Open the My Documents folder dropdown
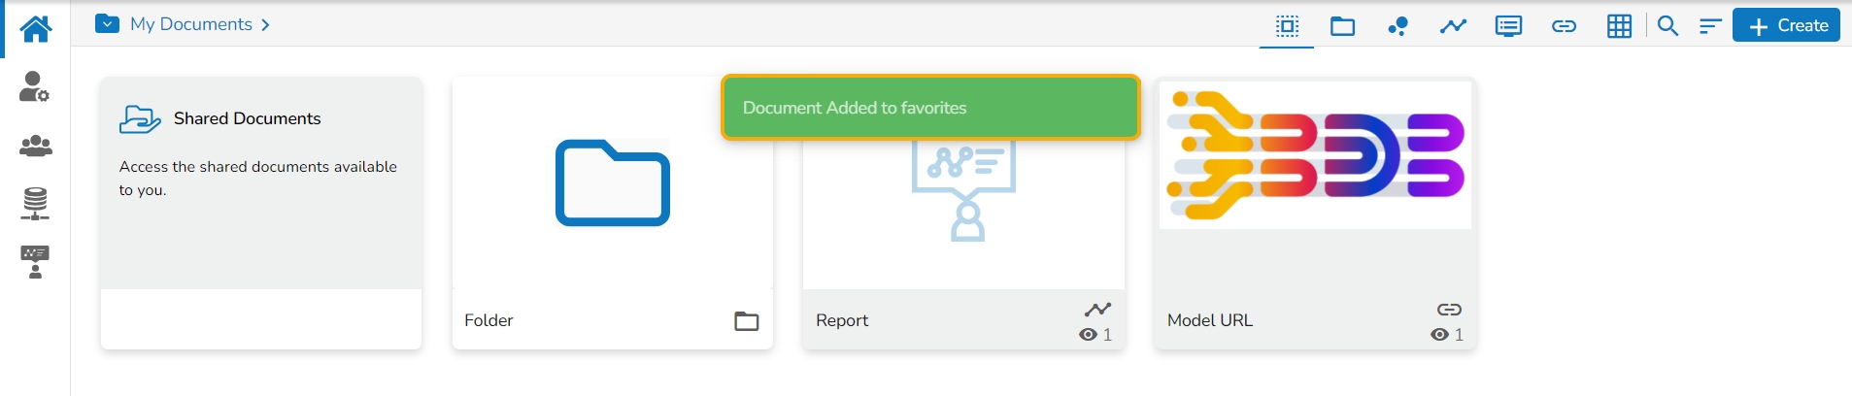The width and height of the screenshot is (1852, 396). (x=107, y=24)
